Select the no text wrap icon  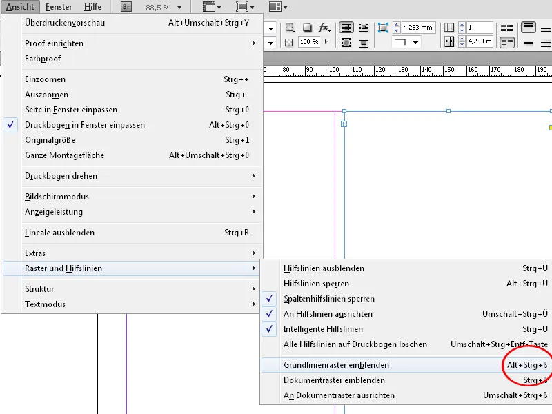tap(346, 28)
